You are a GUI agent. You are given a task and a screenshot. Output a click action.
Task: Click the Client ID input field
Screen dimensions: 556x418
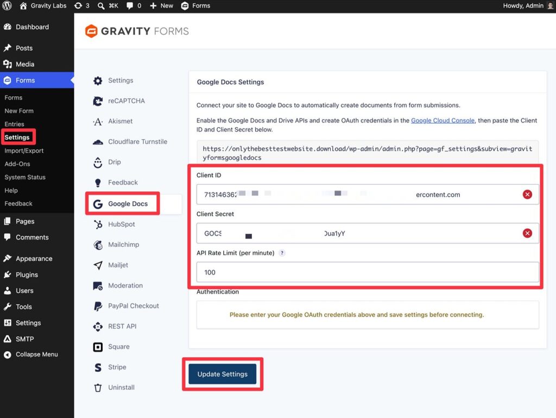pos(368,195)
